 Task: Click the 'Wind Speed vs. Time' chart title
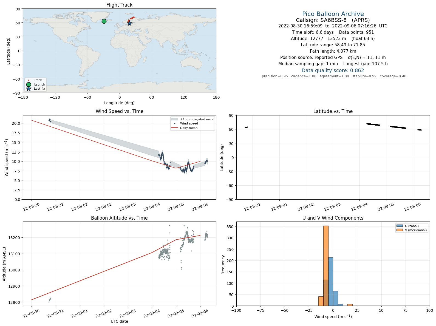pyautogui.click(x=119, y=111)
